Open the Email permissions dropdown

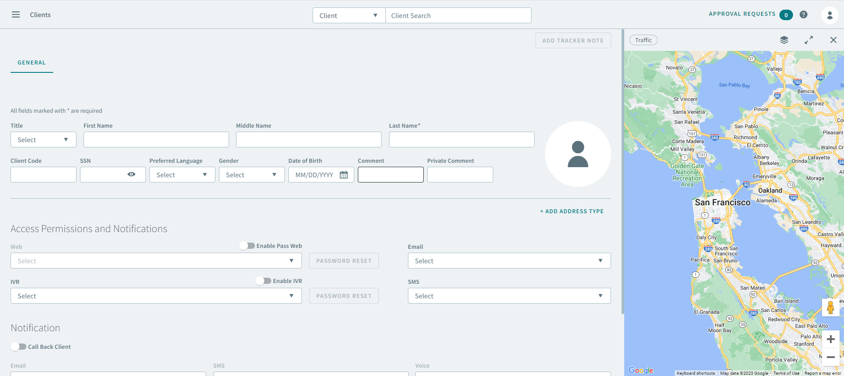(509, 261)
